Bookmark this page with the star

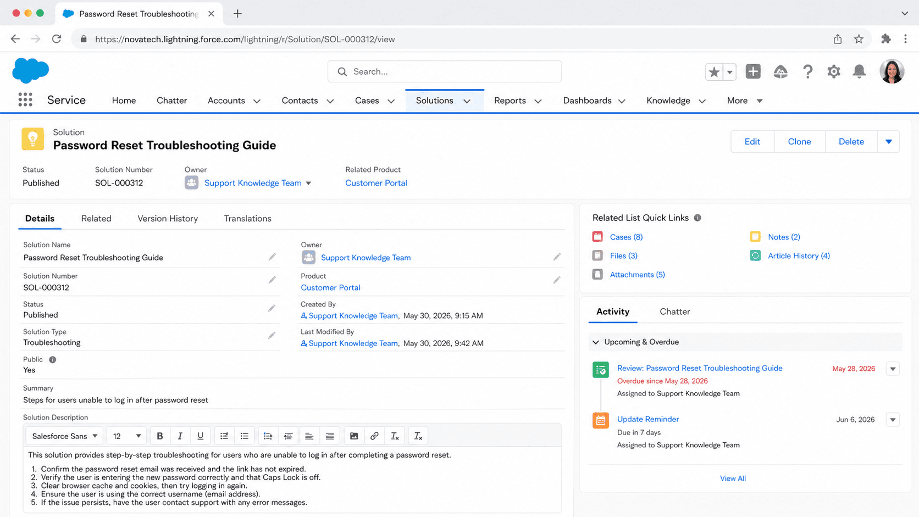(859, 39)
